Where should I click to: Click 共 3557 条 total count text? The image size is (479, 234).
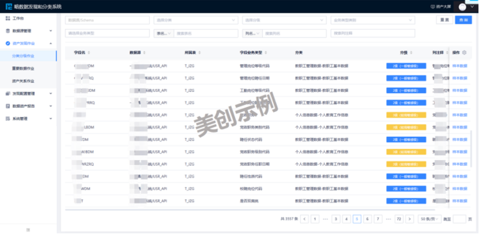pos(289,219)
